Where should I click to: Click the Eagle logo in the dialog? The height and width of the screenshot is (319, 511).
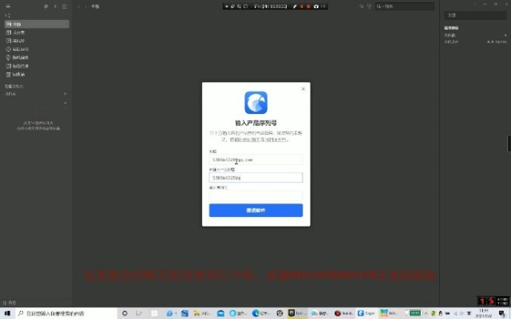pyautogui.click(x=255, y=103)
